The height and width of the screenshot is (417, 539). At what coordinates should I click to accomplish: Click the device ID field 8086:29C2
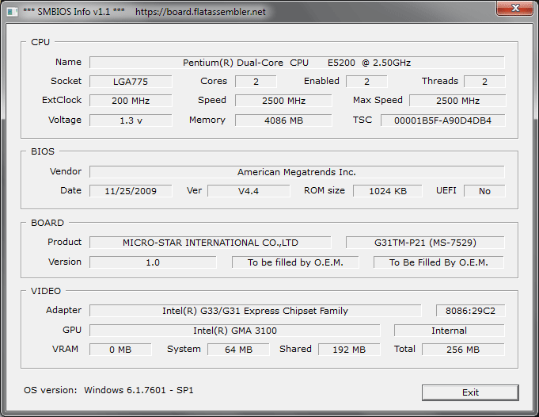(470, 311)
